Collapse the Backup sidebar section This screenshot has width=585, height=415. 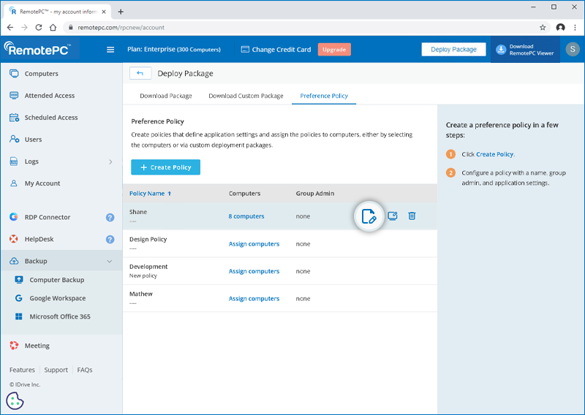click(x=110, y=261)
